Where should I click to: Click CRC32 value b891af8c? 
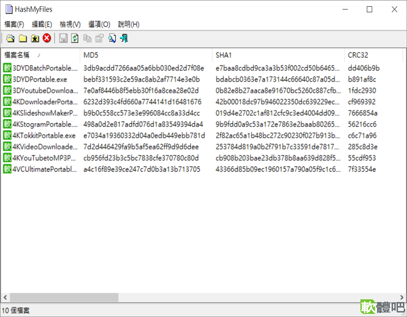point(362,79)
